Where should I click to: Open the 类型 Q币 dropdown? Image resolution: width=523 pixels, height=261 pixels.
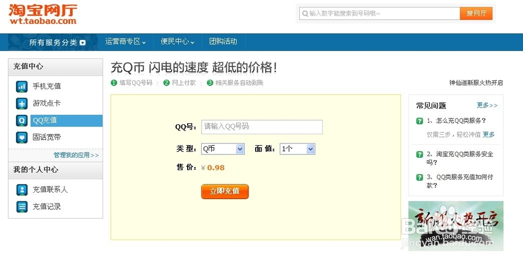(x=223, y=149)
